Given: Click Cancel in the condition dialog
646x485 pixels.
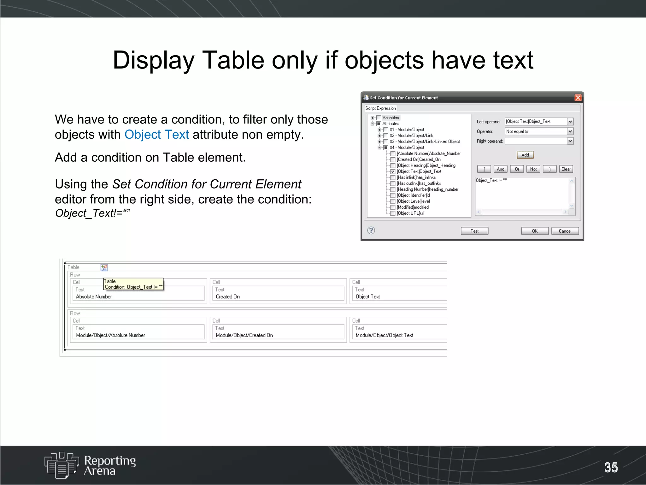Looking at the screenshot, I should point(565,231).
